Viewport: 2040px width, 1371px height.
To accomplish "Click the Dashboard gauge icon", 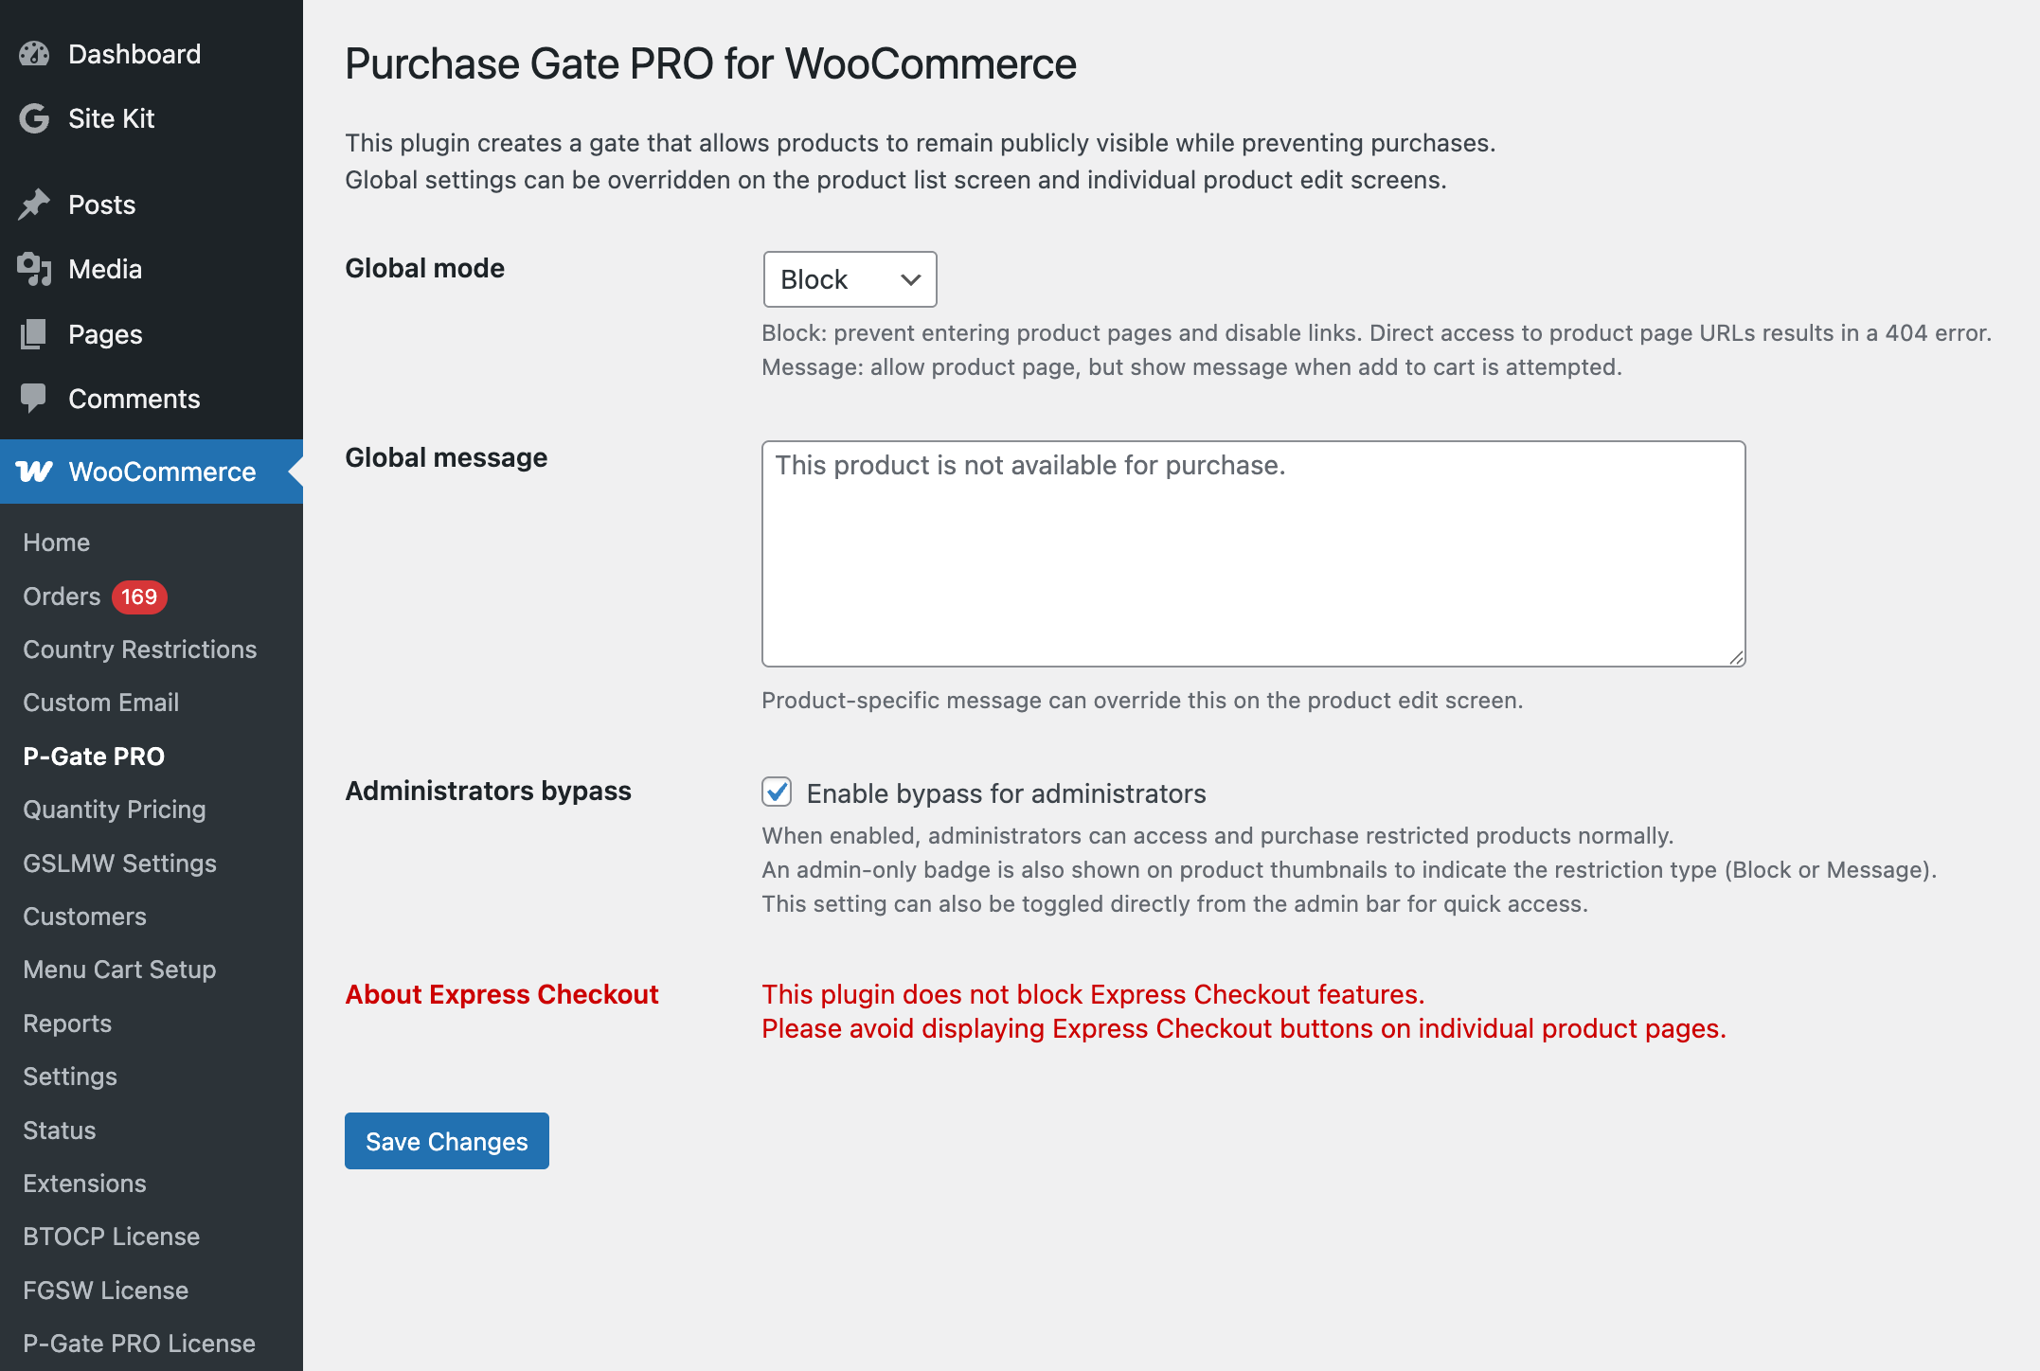I will pos(34,54).
